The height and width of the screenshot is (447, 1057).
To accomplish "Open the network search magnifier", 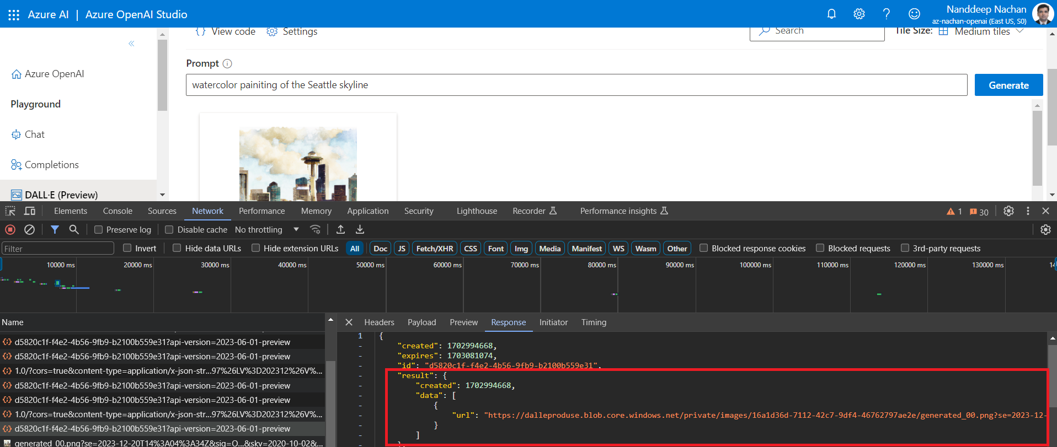I will 74,230.
